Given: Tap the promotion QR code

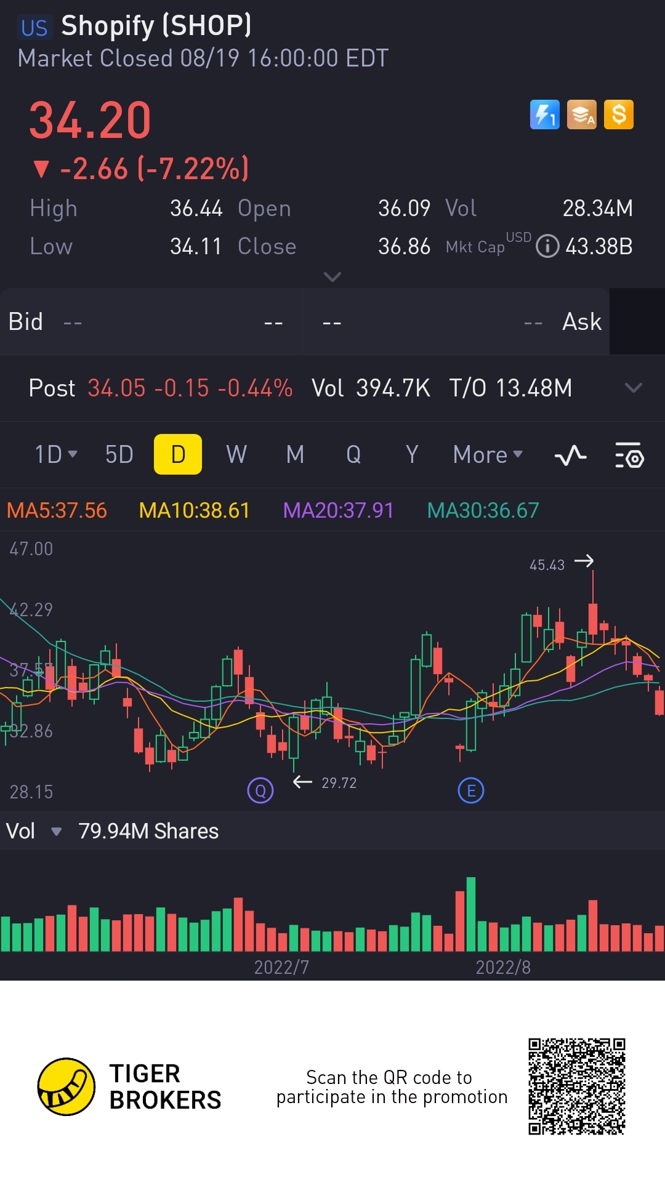Looking at the screenshot, I should coord(577,1087).
